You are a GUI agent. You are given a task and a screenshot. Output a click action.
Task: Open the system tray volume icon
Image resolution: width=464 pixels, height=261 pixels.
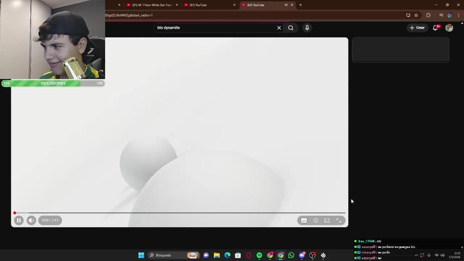(x=442, y=255)
